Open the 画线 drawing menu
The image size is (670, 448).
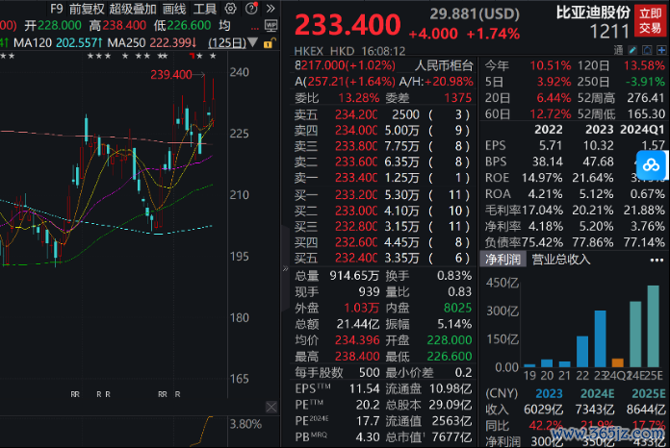coord(174,9)
